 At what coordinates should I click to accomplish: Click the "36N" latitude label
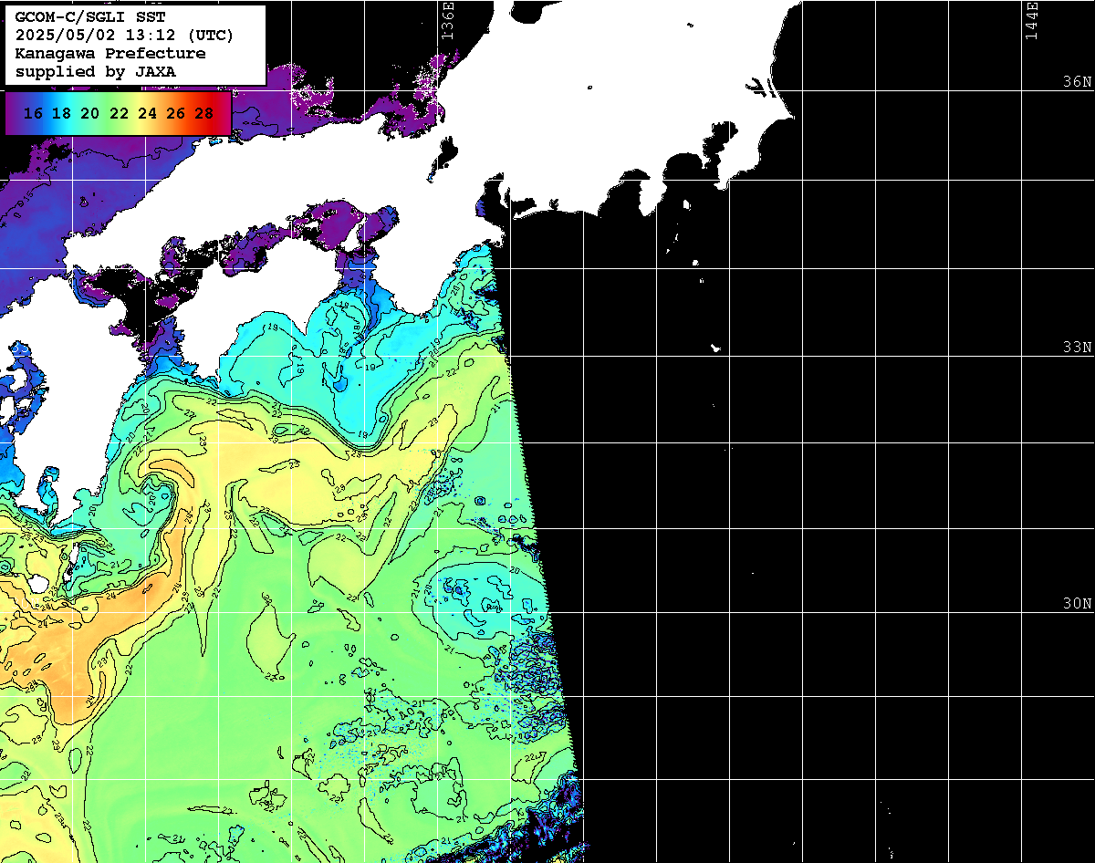pyautogui.click(x=1077, y=81)
